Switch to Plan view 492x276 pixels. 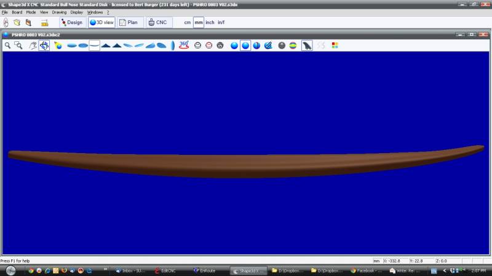click(x=129, y=22)
